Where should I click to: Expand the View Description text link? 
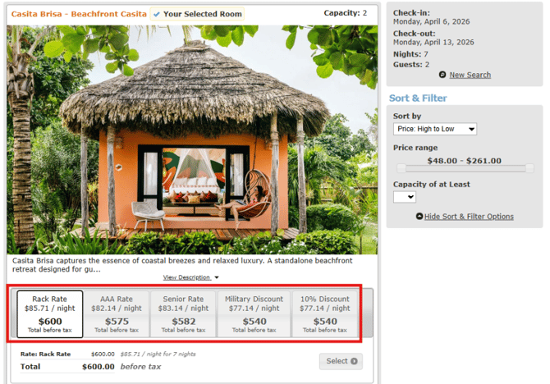tap(185, 277)
